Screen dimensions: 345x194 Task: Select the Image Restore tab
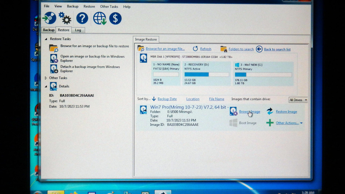pos(146,39)
